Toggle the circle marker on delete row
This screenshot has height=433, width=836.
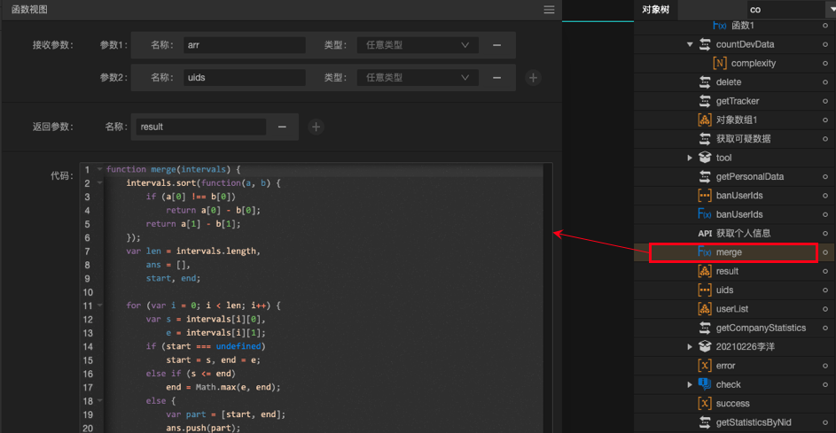click(824, 82)
